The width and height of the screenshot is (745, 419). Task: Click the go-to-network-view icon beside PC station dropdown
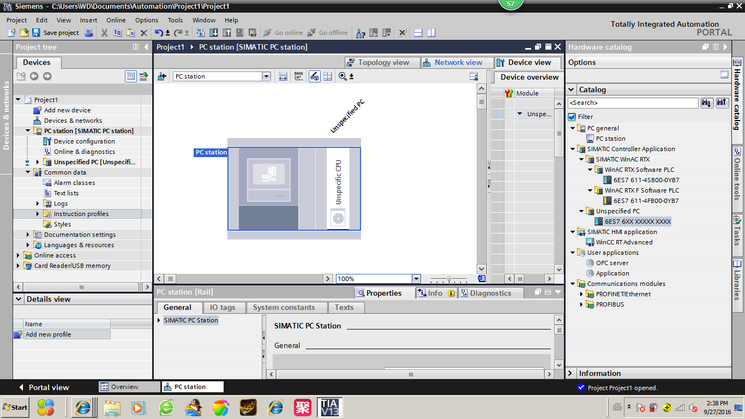[x=162, y=76]
